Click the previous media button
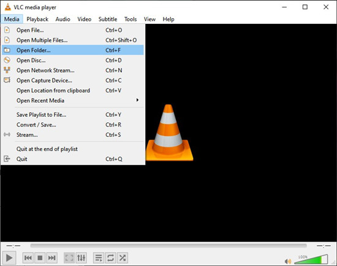This screenshot has height=266, width=337. [28, 257]
